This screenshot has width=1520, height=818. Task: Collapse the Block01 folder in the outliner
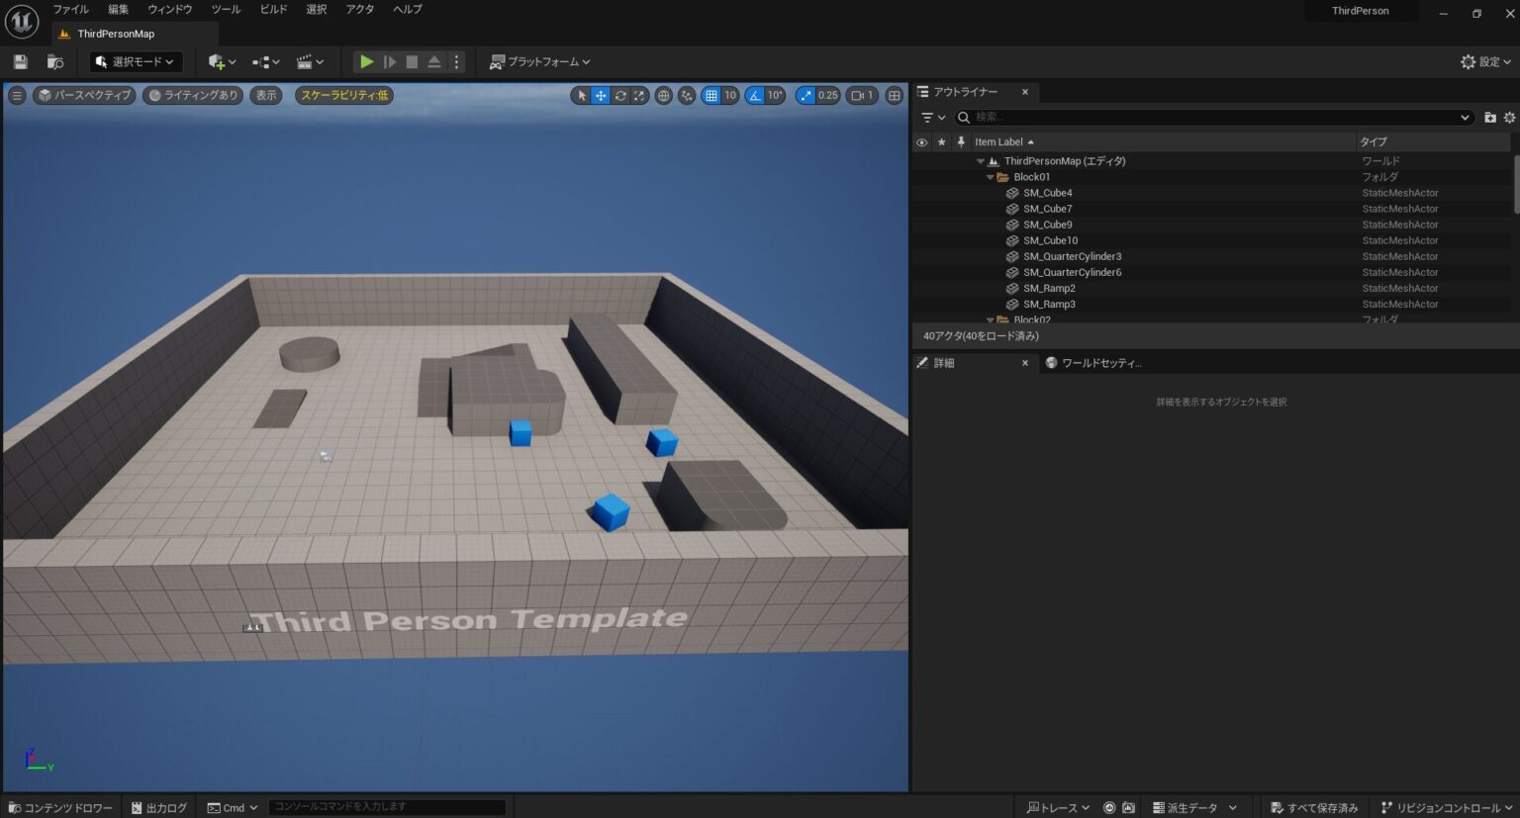coord(990,176)
